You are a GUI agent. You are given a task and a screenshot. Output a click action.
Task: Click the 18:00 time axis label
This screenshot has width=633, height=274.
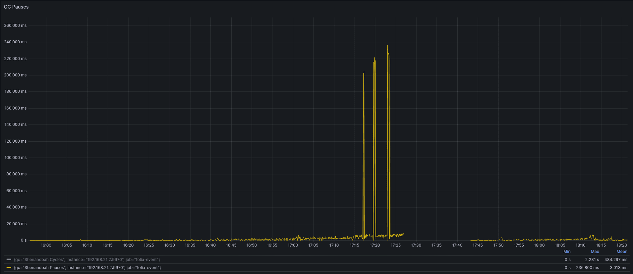pos(540,245)
